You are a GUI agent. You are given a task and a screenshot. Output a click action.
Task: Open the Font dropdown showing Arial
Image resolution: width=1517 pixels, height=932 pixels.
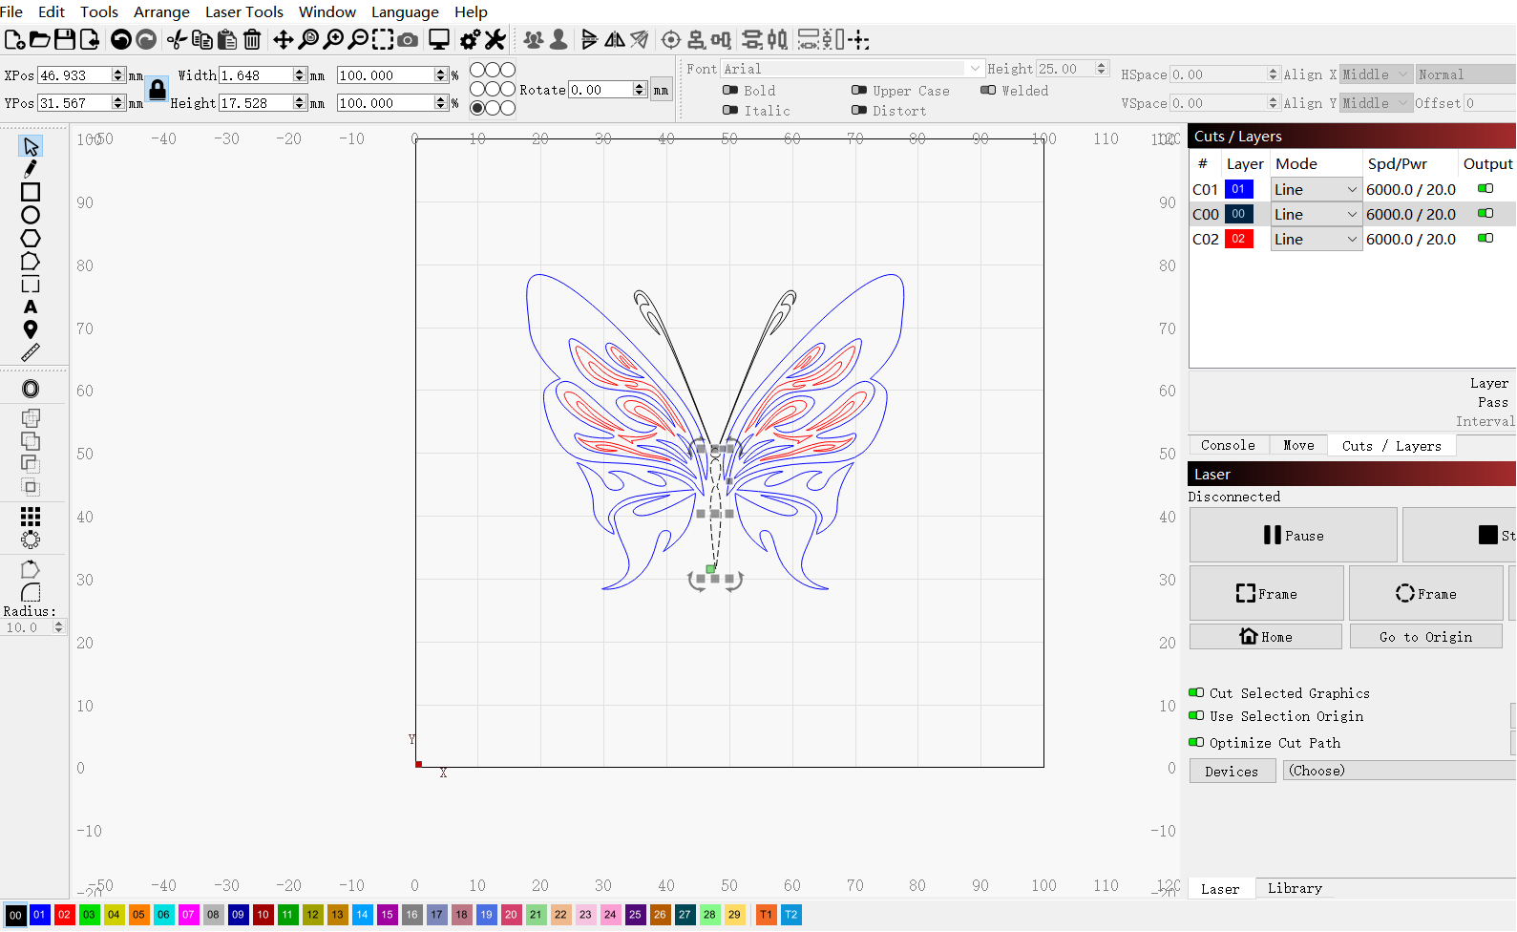pyautogui.click(x=852, y=69)
